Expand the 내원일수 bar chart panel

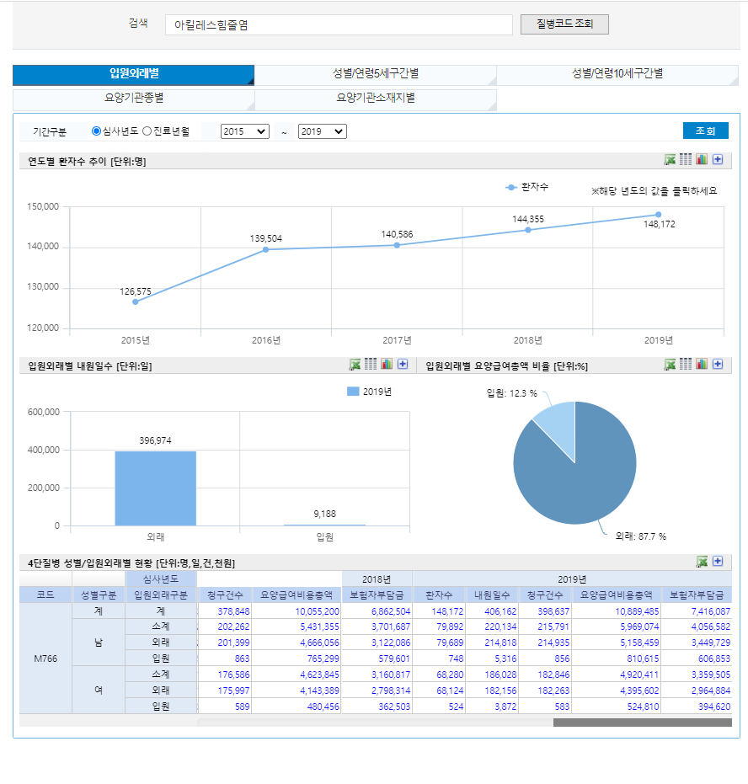point(403,365)
